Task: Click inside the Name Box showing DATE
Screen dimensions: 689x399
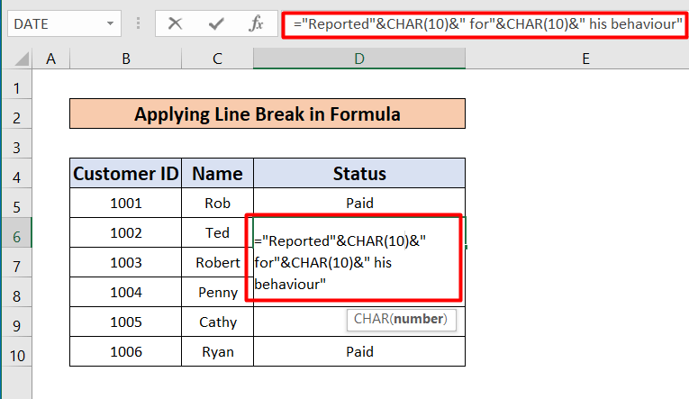Action: (54, 23)
